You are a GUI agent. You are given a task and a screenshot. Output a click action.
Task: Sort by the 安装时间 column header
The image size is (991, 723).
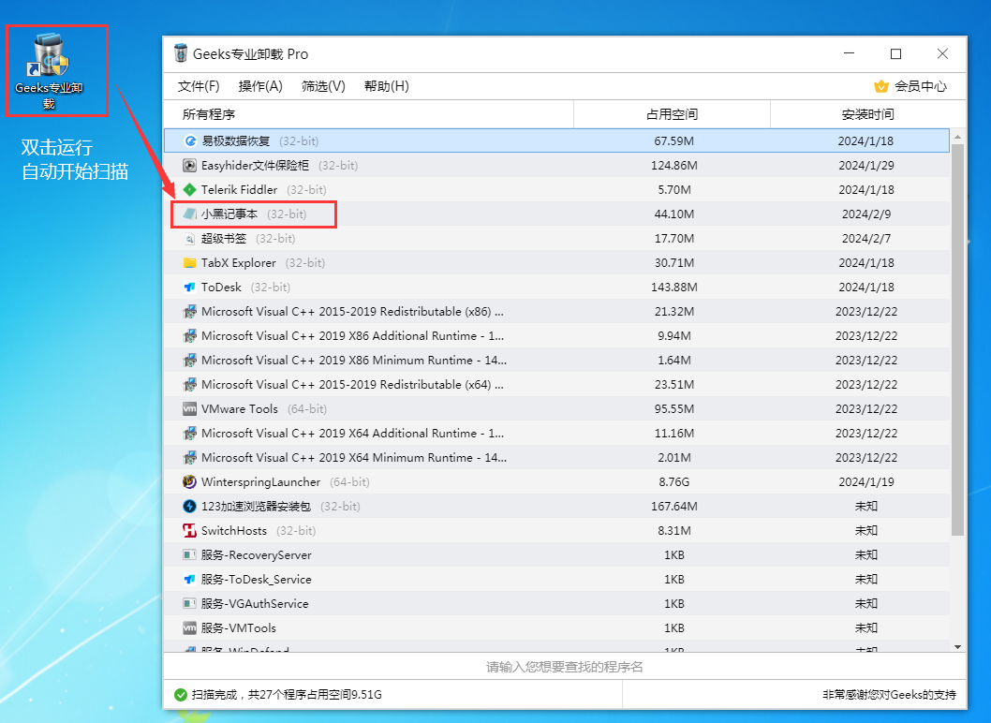pyautogui.click(x=867, y=114)
